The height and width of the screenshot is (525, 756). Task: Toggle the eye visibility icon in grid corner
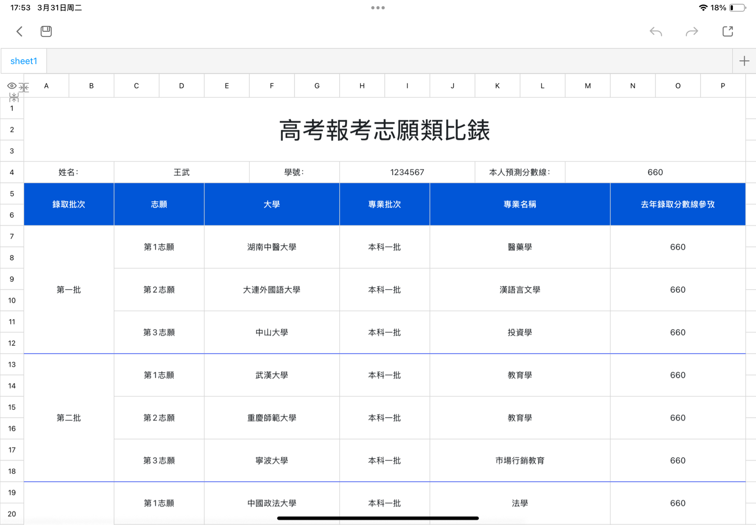pos(12,86)
